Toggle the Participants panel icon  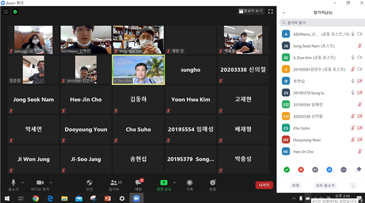[114, 183]
